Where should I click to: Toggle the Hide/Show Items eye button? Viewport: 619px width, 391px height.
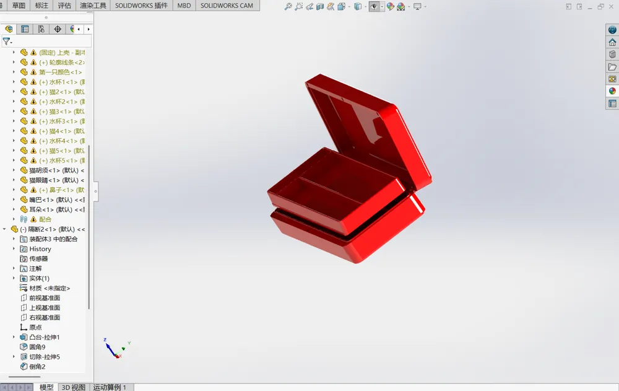click(x=374, y=6)
